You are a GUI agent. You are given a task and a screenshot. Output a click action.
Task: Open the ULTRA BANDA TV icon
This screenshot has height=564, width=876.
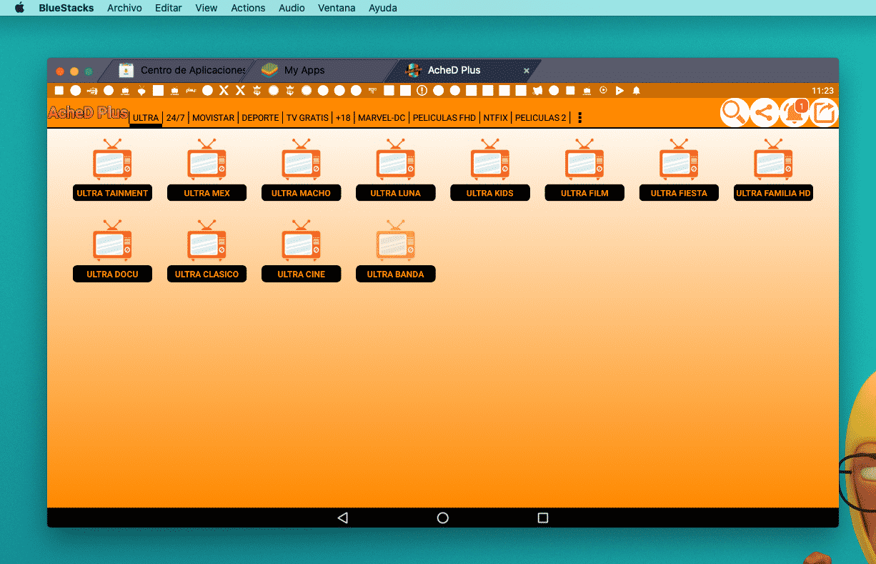(x=395, y=241)
